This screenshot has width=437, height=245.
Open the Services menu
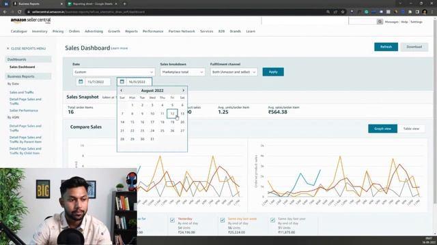tap(206, 31)
